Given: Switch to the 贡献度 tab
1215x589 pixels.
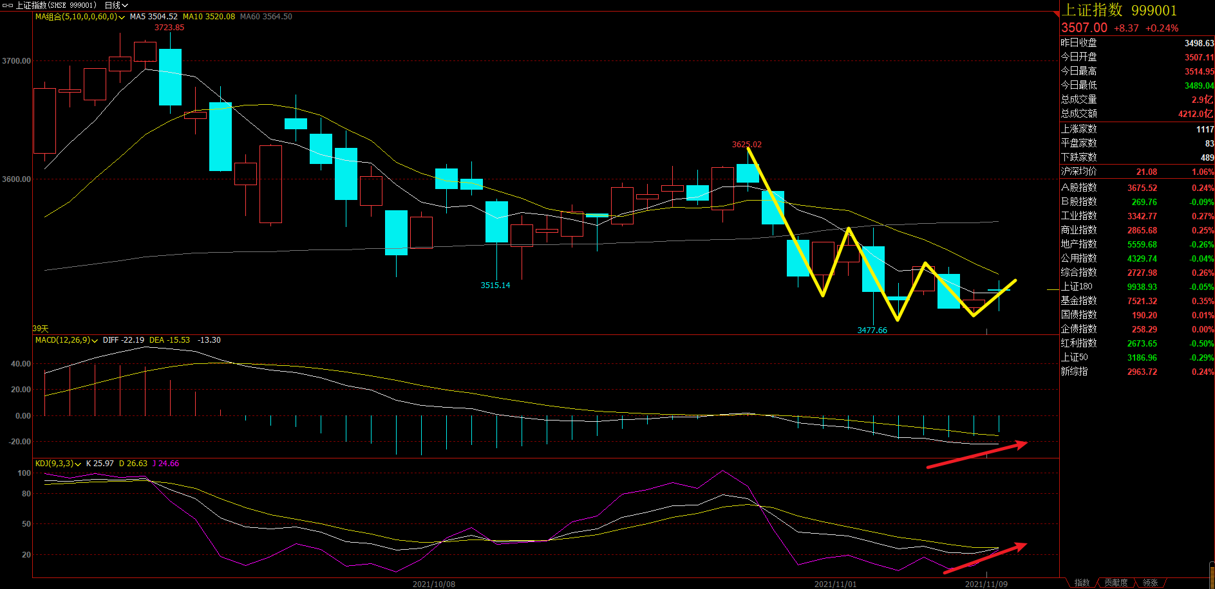Looking at the screenshot, I should click(x=1116, y=583).
